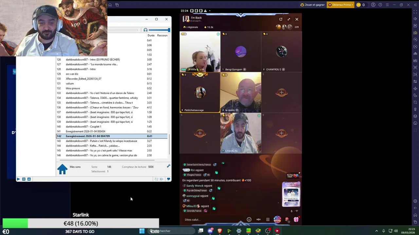Click the 15.3k coins counter
Viewport: 419px width, 235px height.
pyautogui.click(x=209, y=27)
